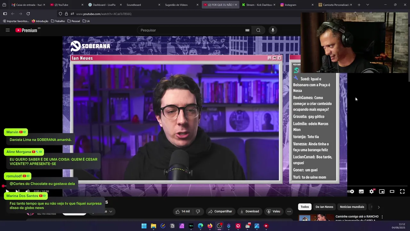Play the video
The image size is (410, 231).
point(7,191)
